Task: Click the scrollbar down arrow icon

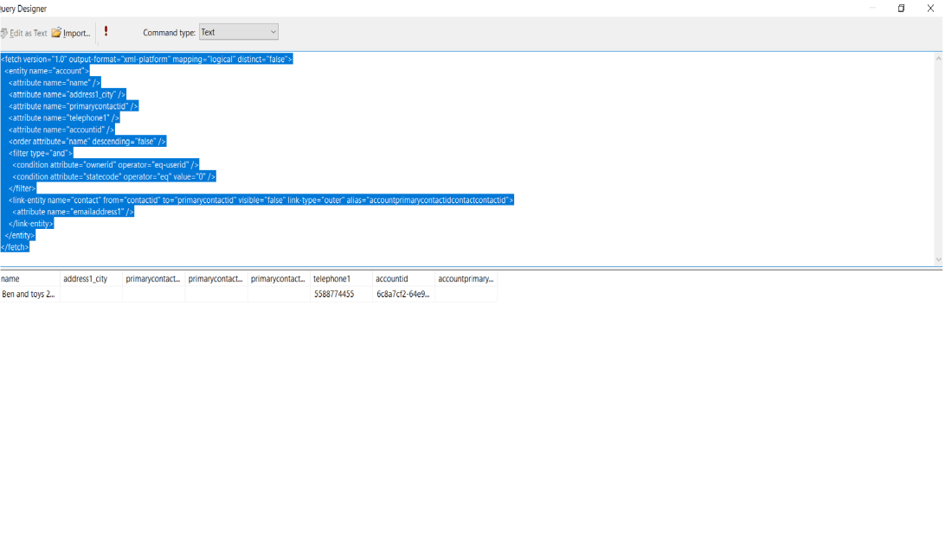Action: point(938,260)
